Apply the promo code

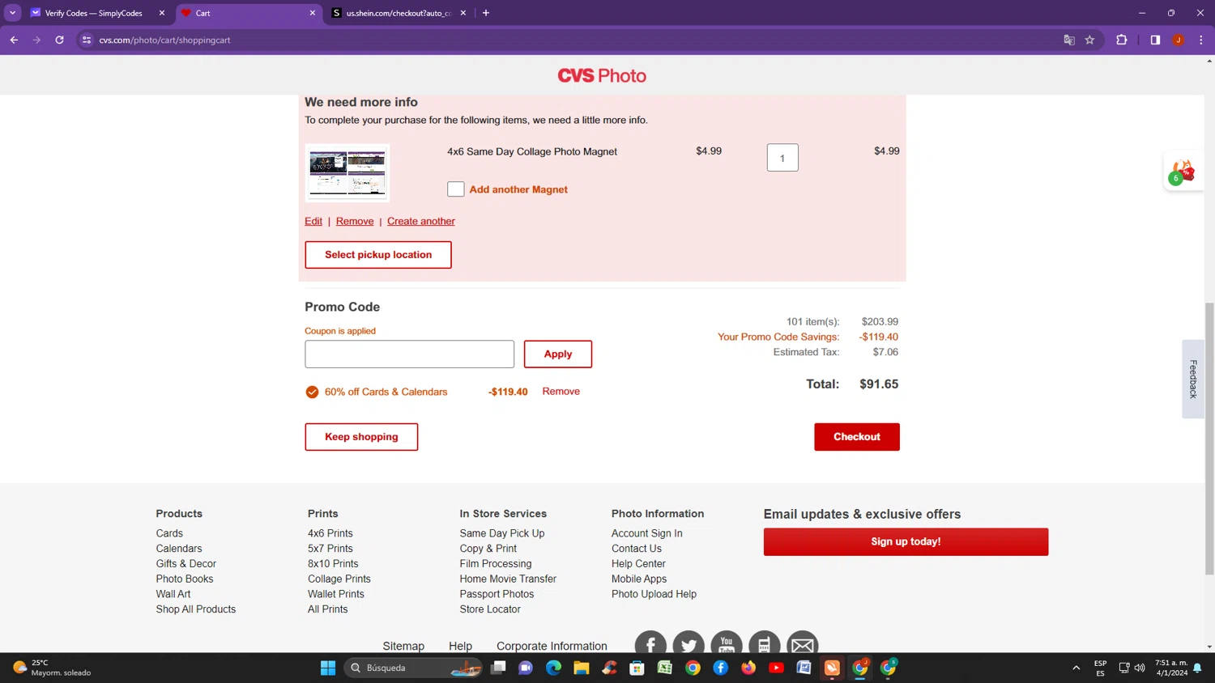point(558,354)
